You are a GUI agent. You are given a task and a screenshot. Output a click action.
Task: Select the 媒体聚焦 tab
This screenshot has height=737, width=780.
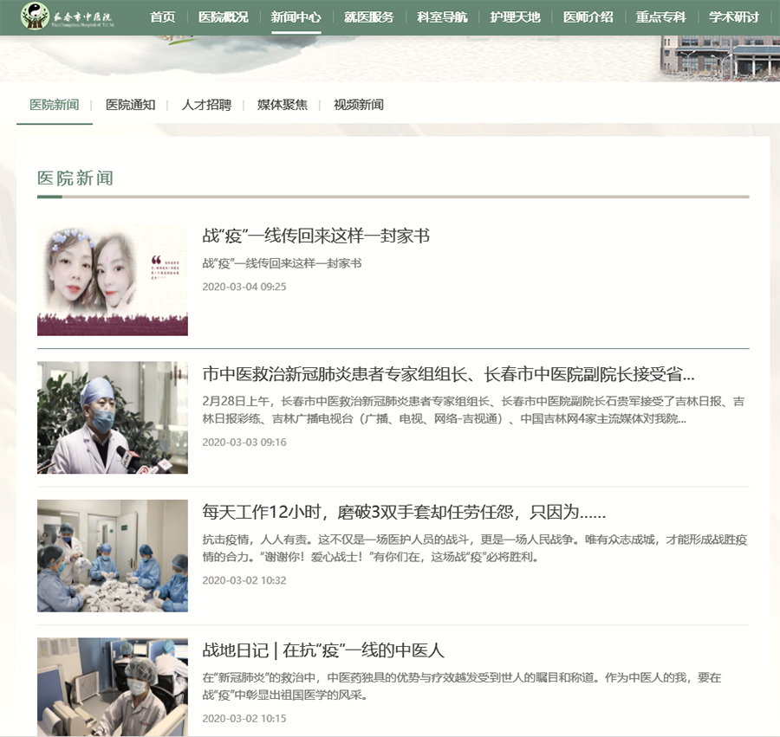pos(282,105)
